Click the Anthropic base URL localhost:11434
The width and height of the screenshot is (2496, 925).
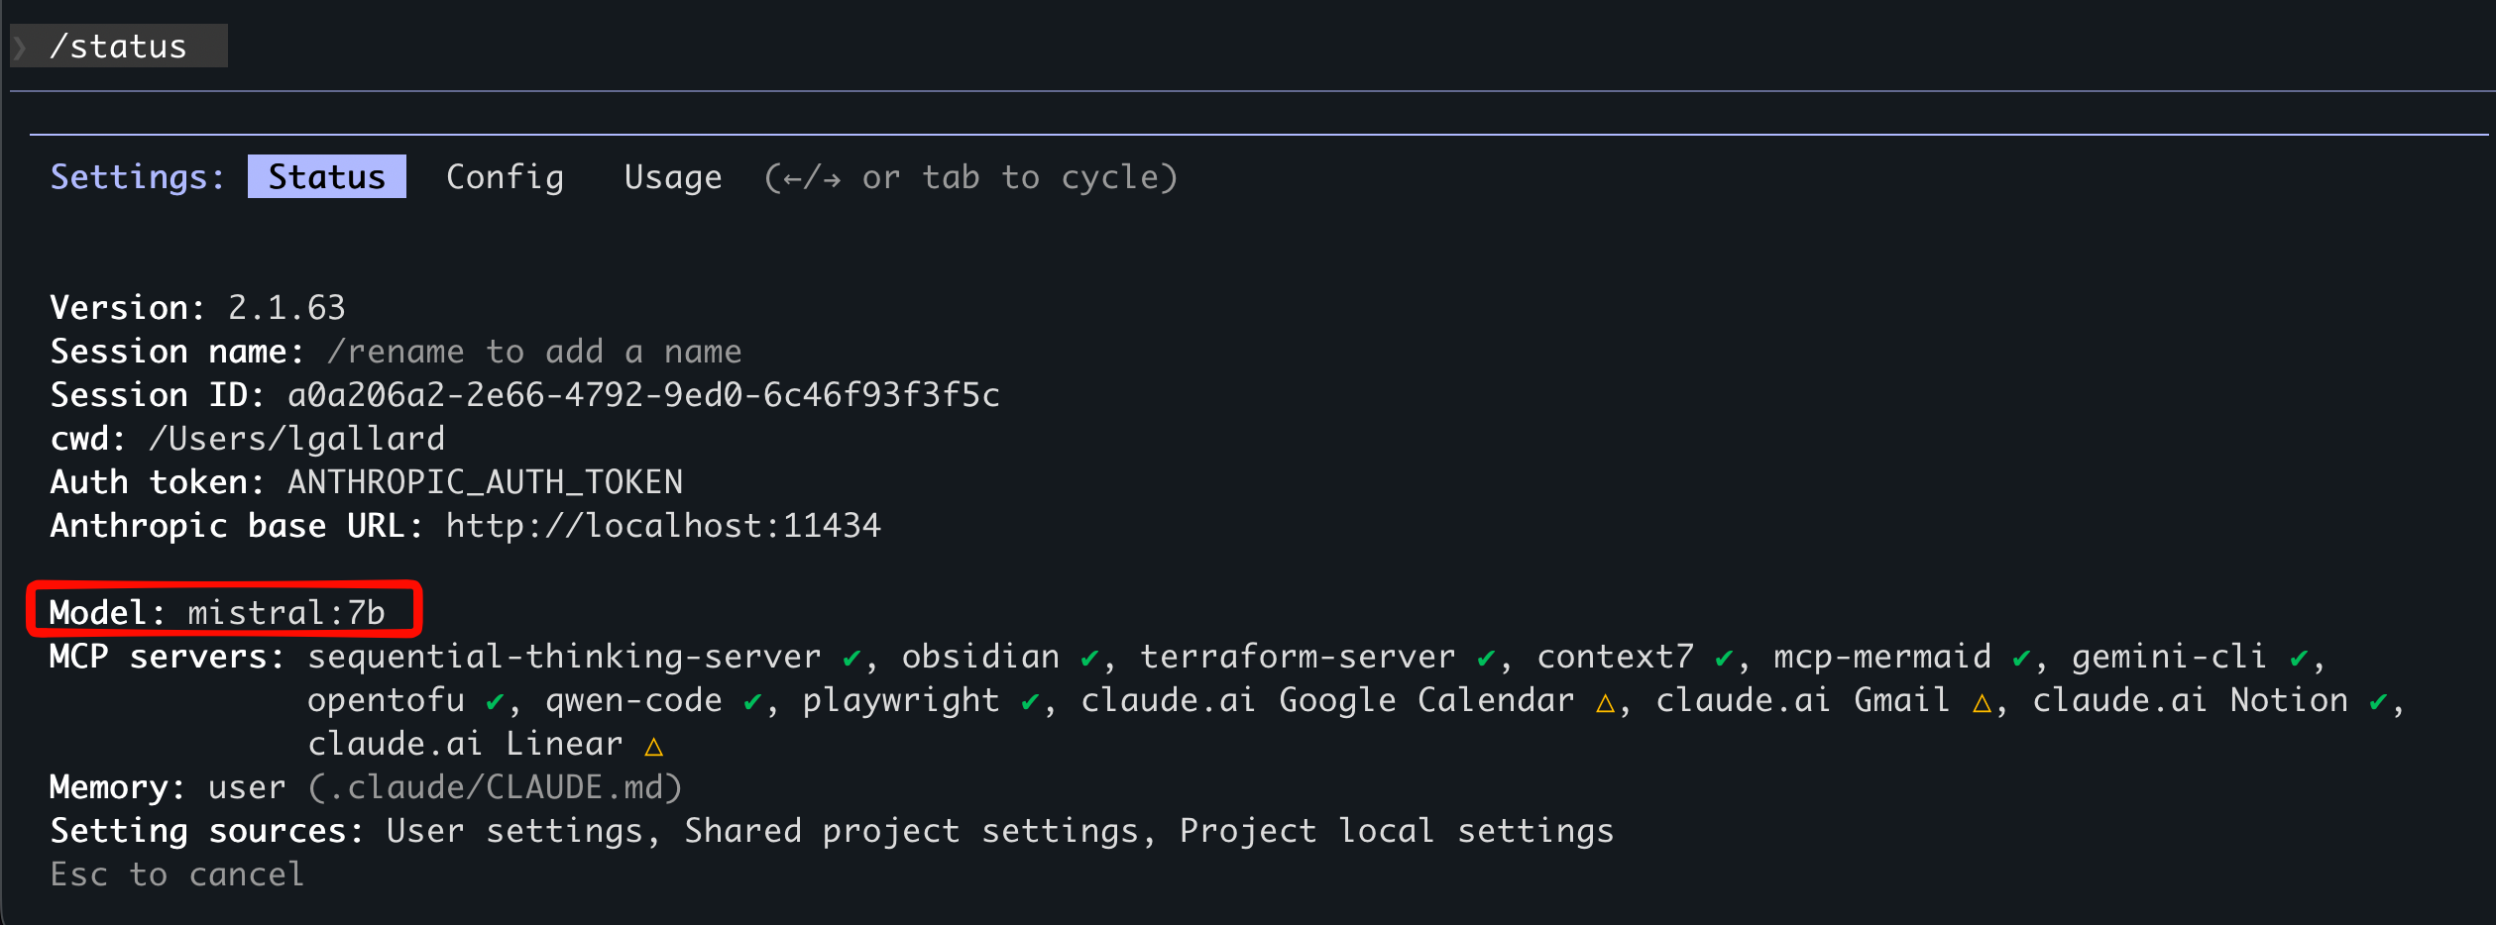tap(662, 525)
